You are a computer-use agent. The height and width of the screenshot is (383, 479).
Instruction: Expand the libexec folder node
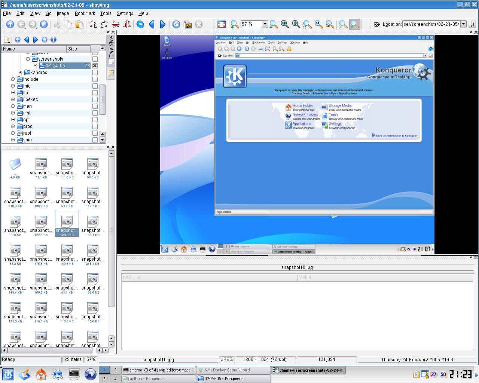(x=13, y=99)
